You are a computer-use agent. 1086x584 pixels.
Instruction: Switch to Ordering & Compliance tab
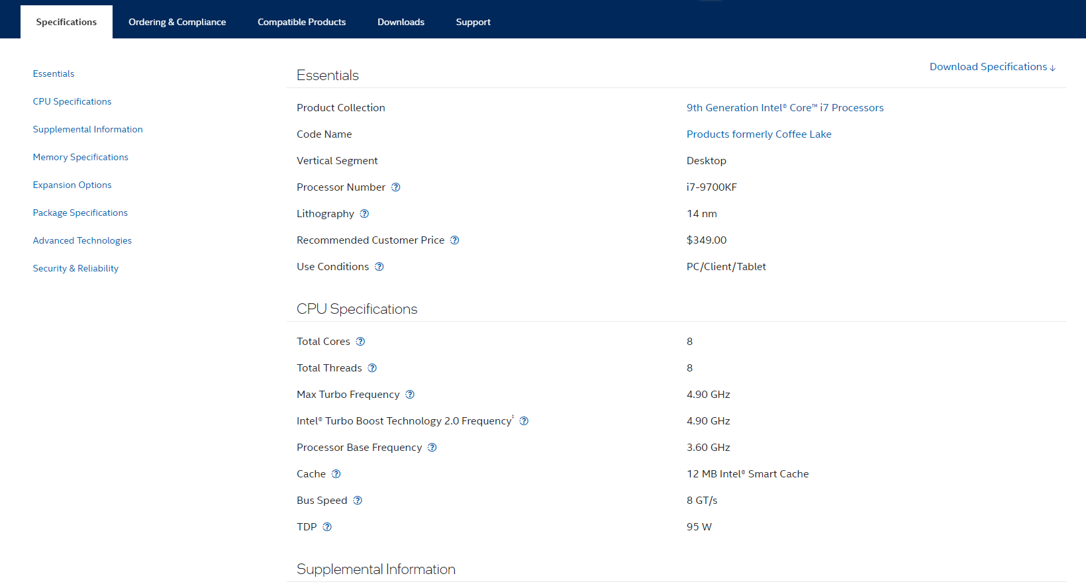pyautogui.click(x=177, y=22)
